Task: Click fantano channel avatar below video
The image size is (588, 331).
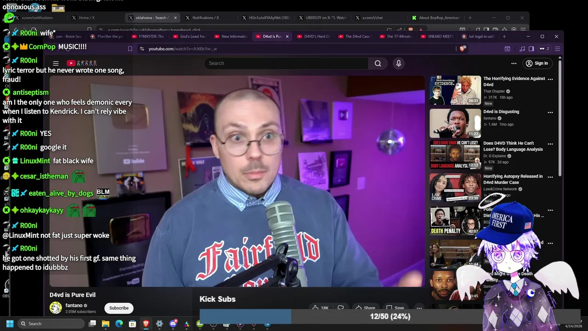Action: pos(56,308)
